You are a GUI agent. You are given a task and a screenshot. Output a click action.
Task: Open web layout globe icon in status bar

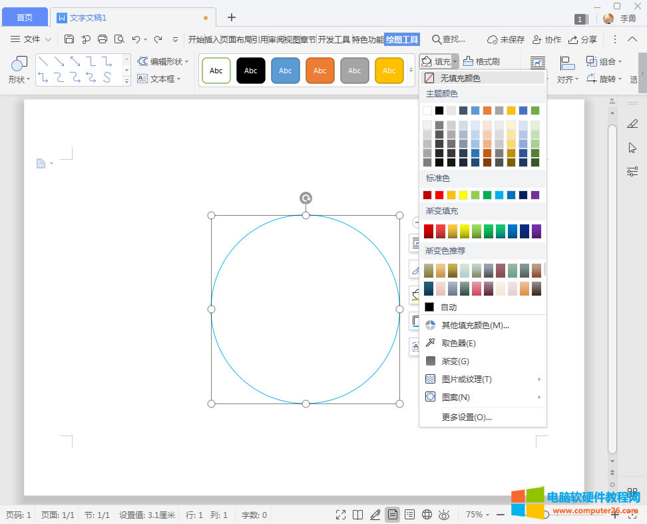[427, 515]
